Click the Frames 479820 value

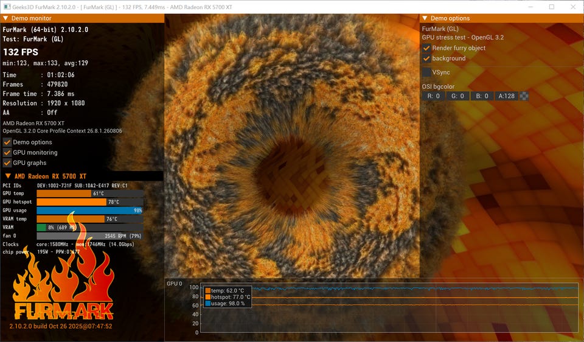tap(57, 85)
